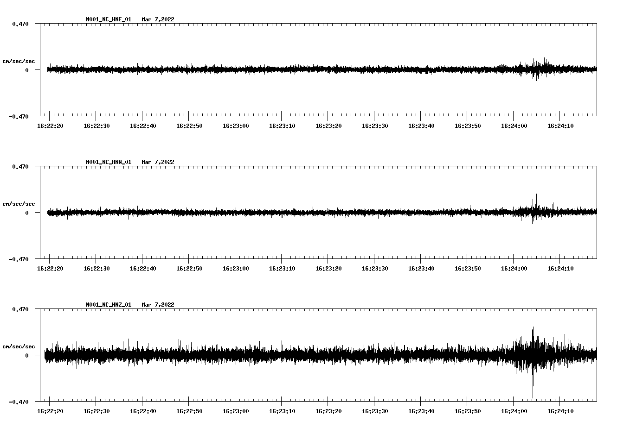Click the cm/sec/sec unit label on HNE plot

click(x=19, y=61)
